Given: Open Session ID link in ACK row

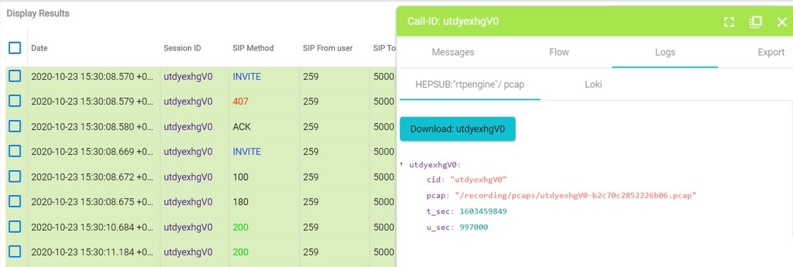Looking at the screenshot, I should (188, 127).
